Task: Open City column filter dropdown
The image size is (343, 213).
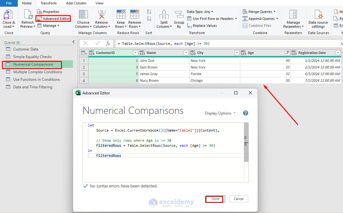Action: coord(236,53)
